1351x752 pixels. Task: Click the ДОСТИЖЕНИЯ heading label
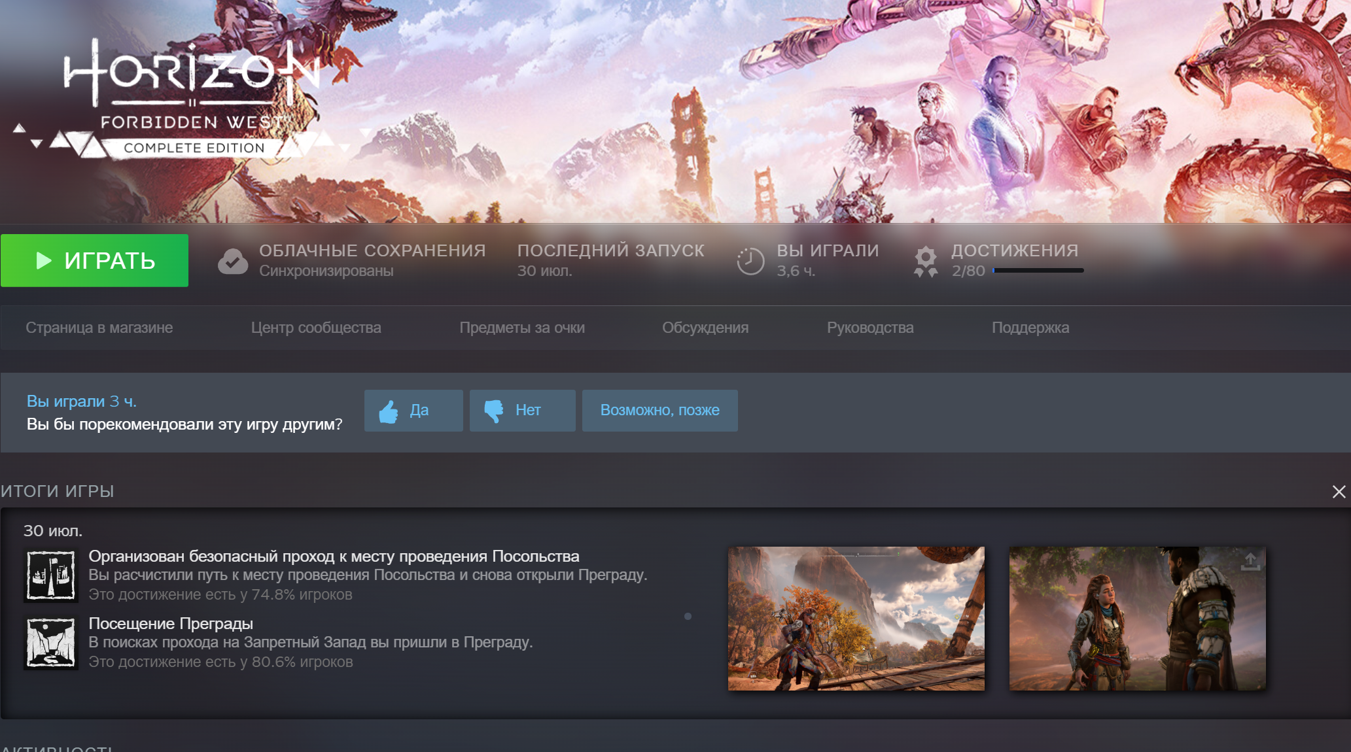pyautogui.click(x=1015, y=250)
